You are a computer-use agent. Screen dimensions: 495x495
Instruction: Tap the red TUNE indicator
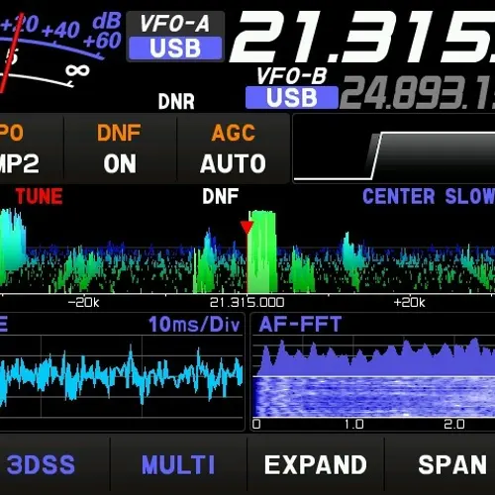coord(39,196)
